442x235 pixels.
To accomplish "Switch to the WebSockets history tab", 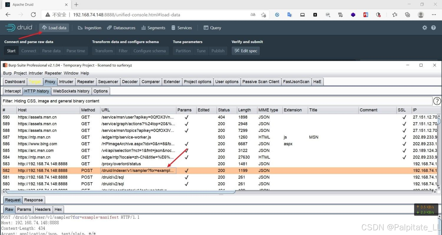I will pos(71,91).
